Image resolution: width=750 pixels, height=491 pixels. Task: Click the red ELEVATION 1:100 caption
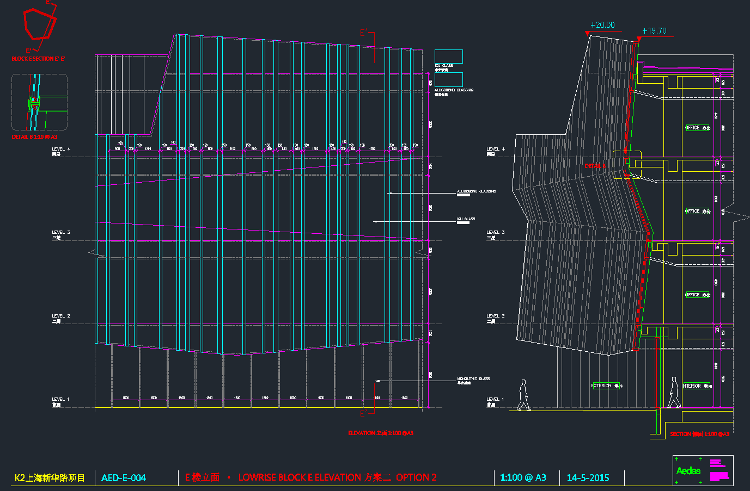point(380,433)
